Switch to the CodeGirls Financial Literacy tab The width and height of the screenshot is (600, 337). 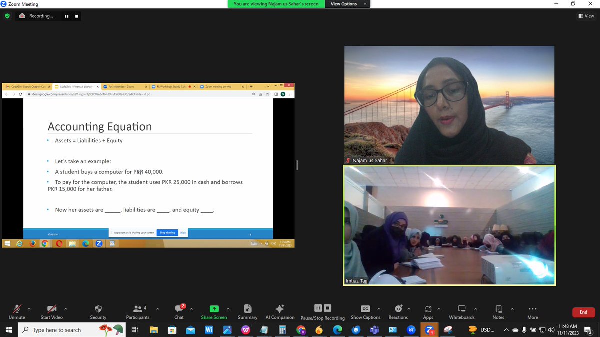pos(75,86)
